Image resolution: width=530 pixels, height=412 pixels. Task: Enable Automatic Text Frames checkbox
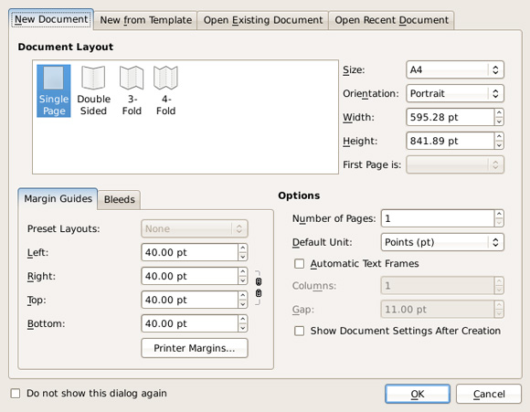299,264
